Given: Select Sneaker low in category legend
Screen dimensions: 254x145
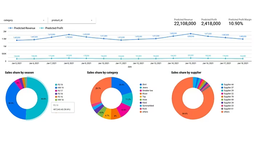Looking at the screenshot, I should [x=146, y=91].
